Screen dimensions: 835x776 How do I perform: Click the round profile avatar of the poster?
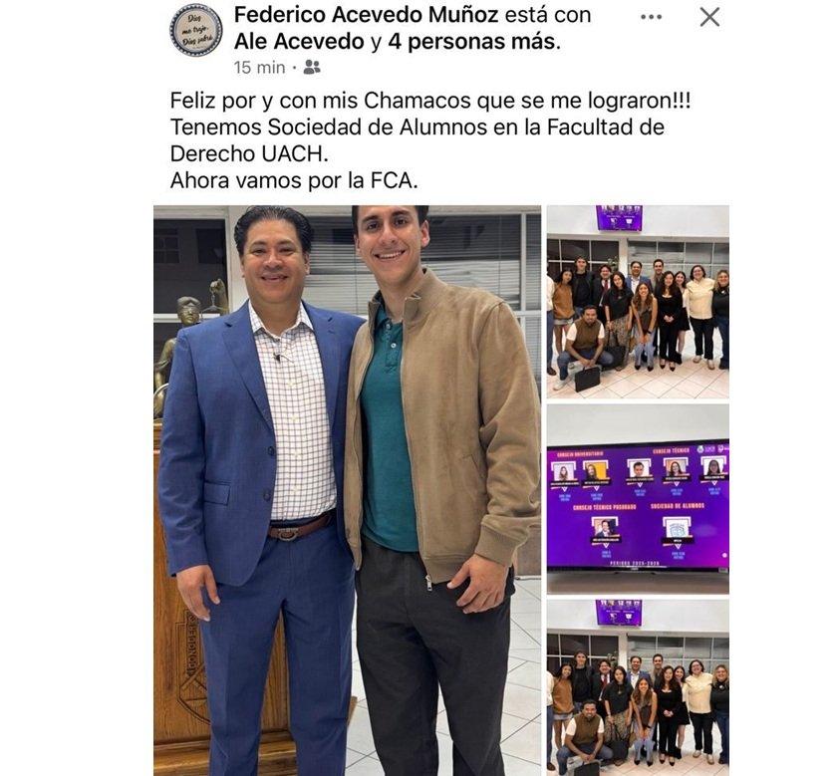pyautogui.click(x=195, y=30)
